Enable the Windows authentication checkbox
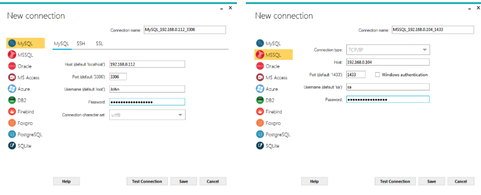481x195 pixels. tap(377, 75)
